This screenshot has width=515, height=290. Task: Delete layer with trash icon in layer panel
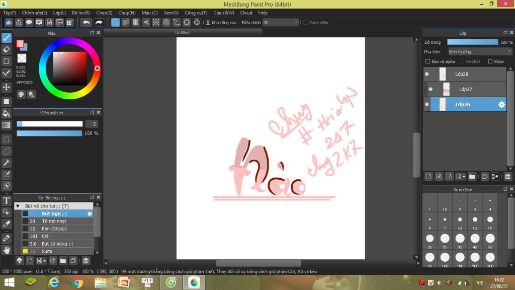508,177
